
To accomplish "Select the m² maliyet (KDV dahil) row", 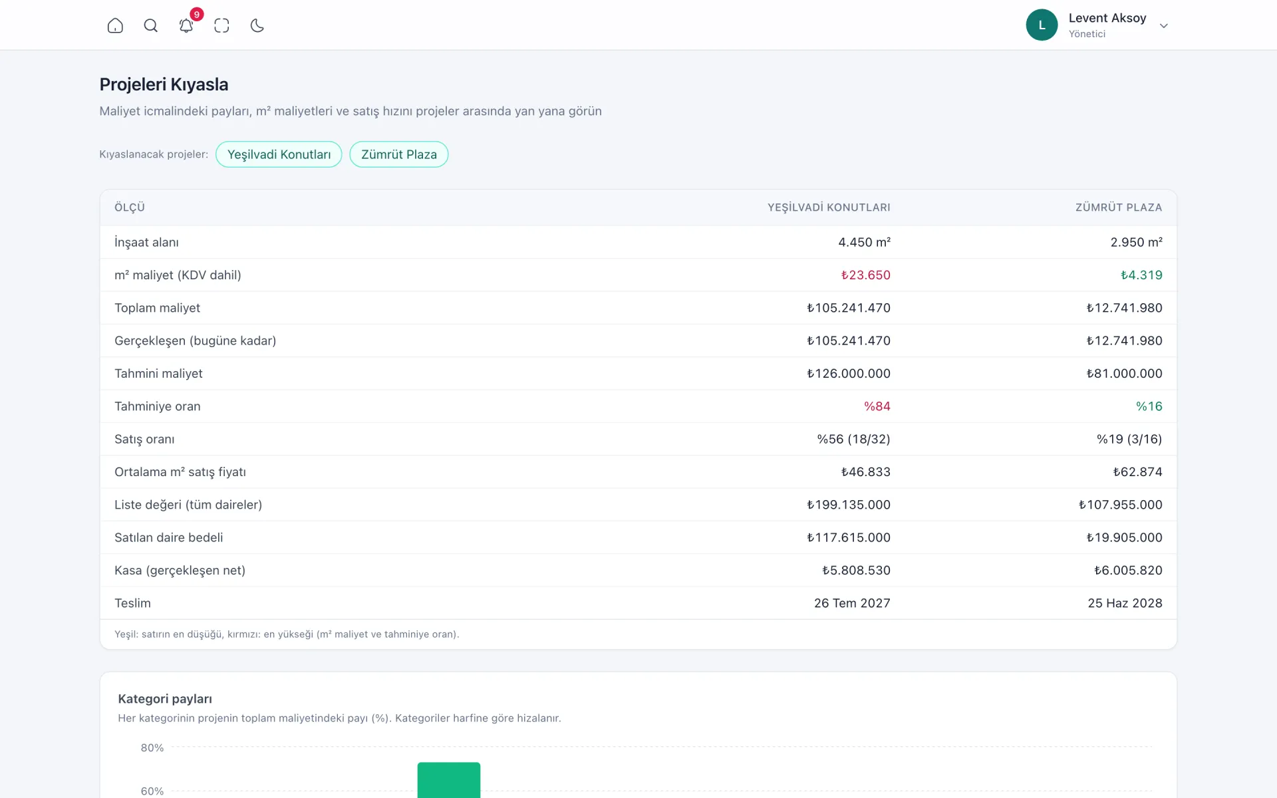I will pos(638,275).
